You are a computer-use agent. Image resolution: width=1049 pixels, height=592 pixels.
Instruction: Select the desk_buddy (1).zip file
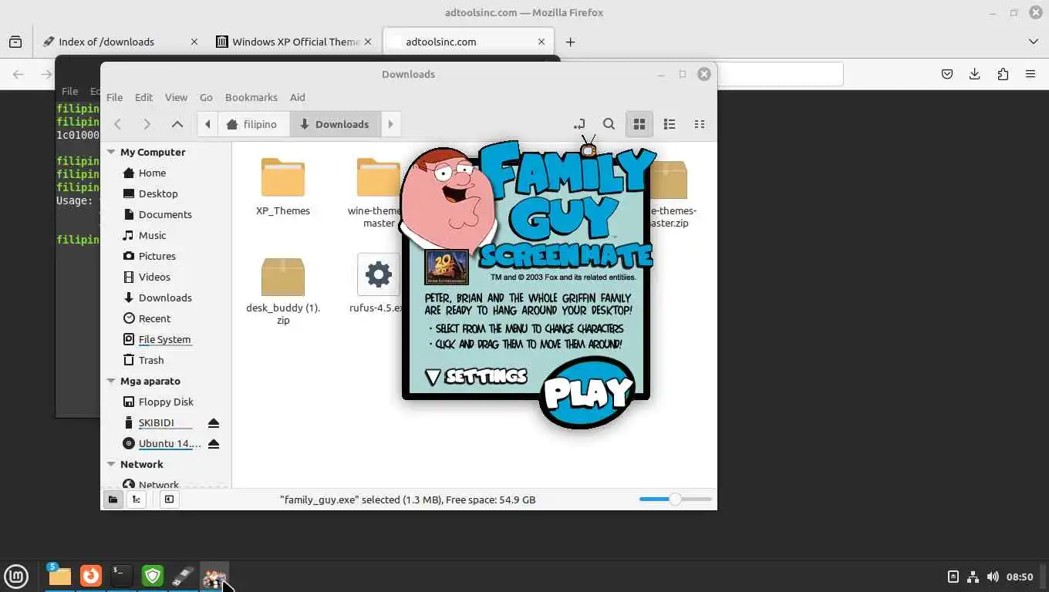click(283, 291)
